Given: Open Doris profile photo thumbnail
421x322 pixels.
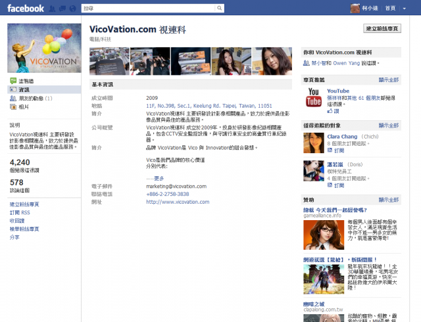Looking at the screenshot, I should click(x=314, y=171).
